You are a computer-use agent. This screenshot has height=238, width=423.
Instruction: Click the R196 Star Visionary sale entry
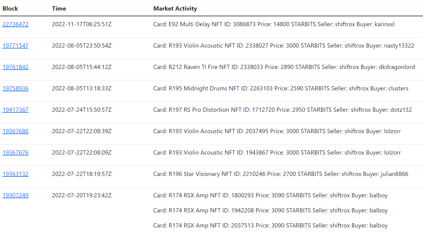coord(281,174)
